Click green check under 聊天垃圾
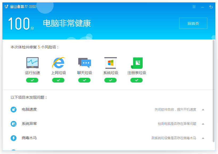The image size is (218, 154). [84, 80]
